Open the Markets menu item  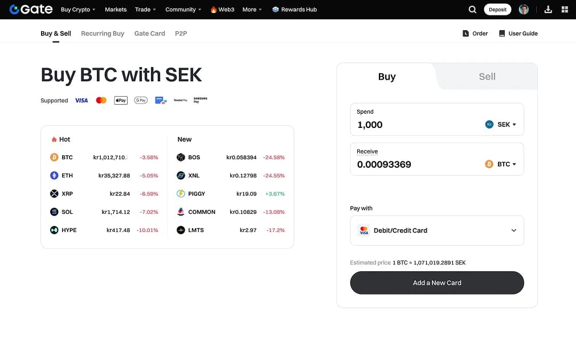click(116, 10)
